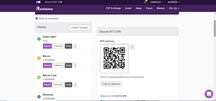Viewport: 216px width, 101px height.
Task: Swap Tether USDT
Action: coord(69,46)
